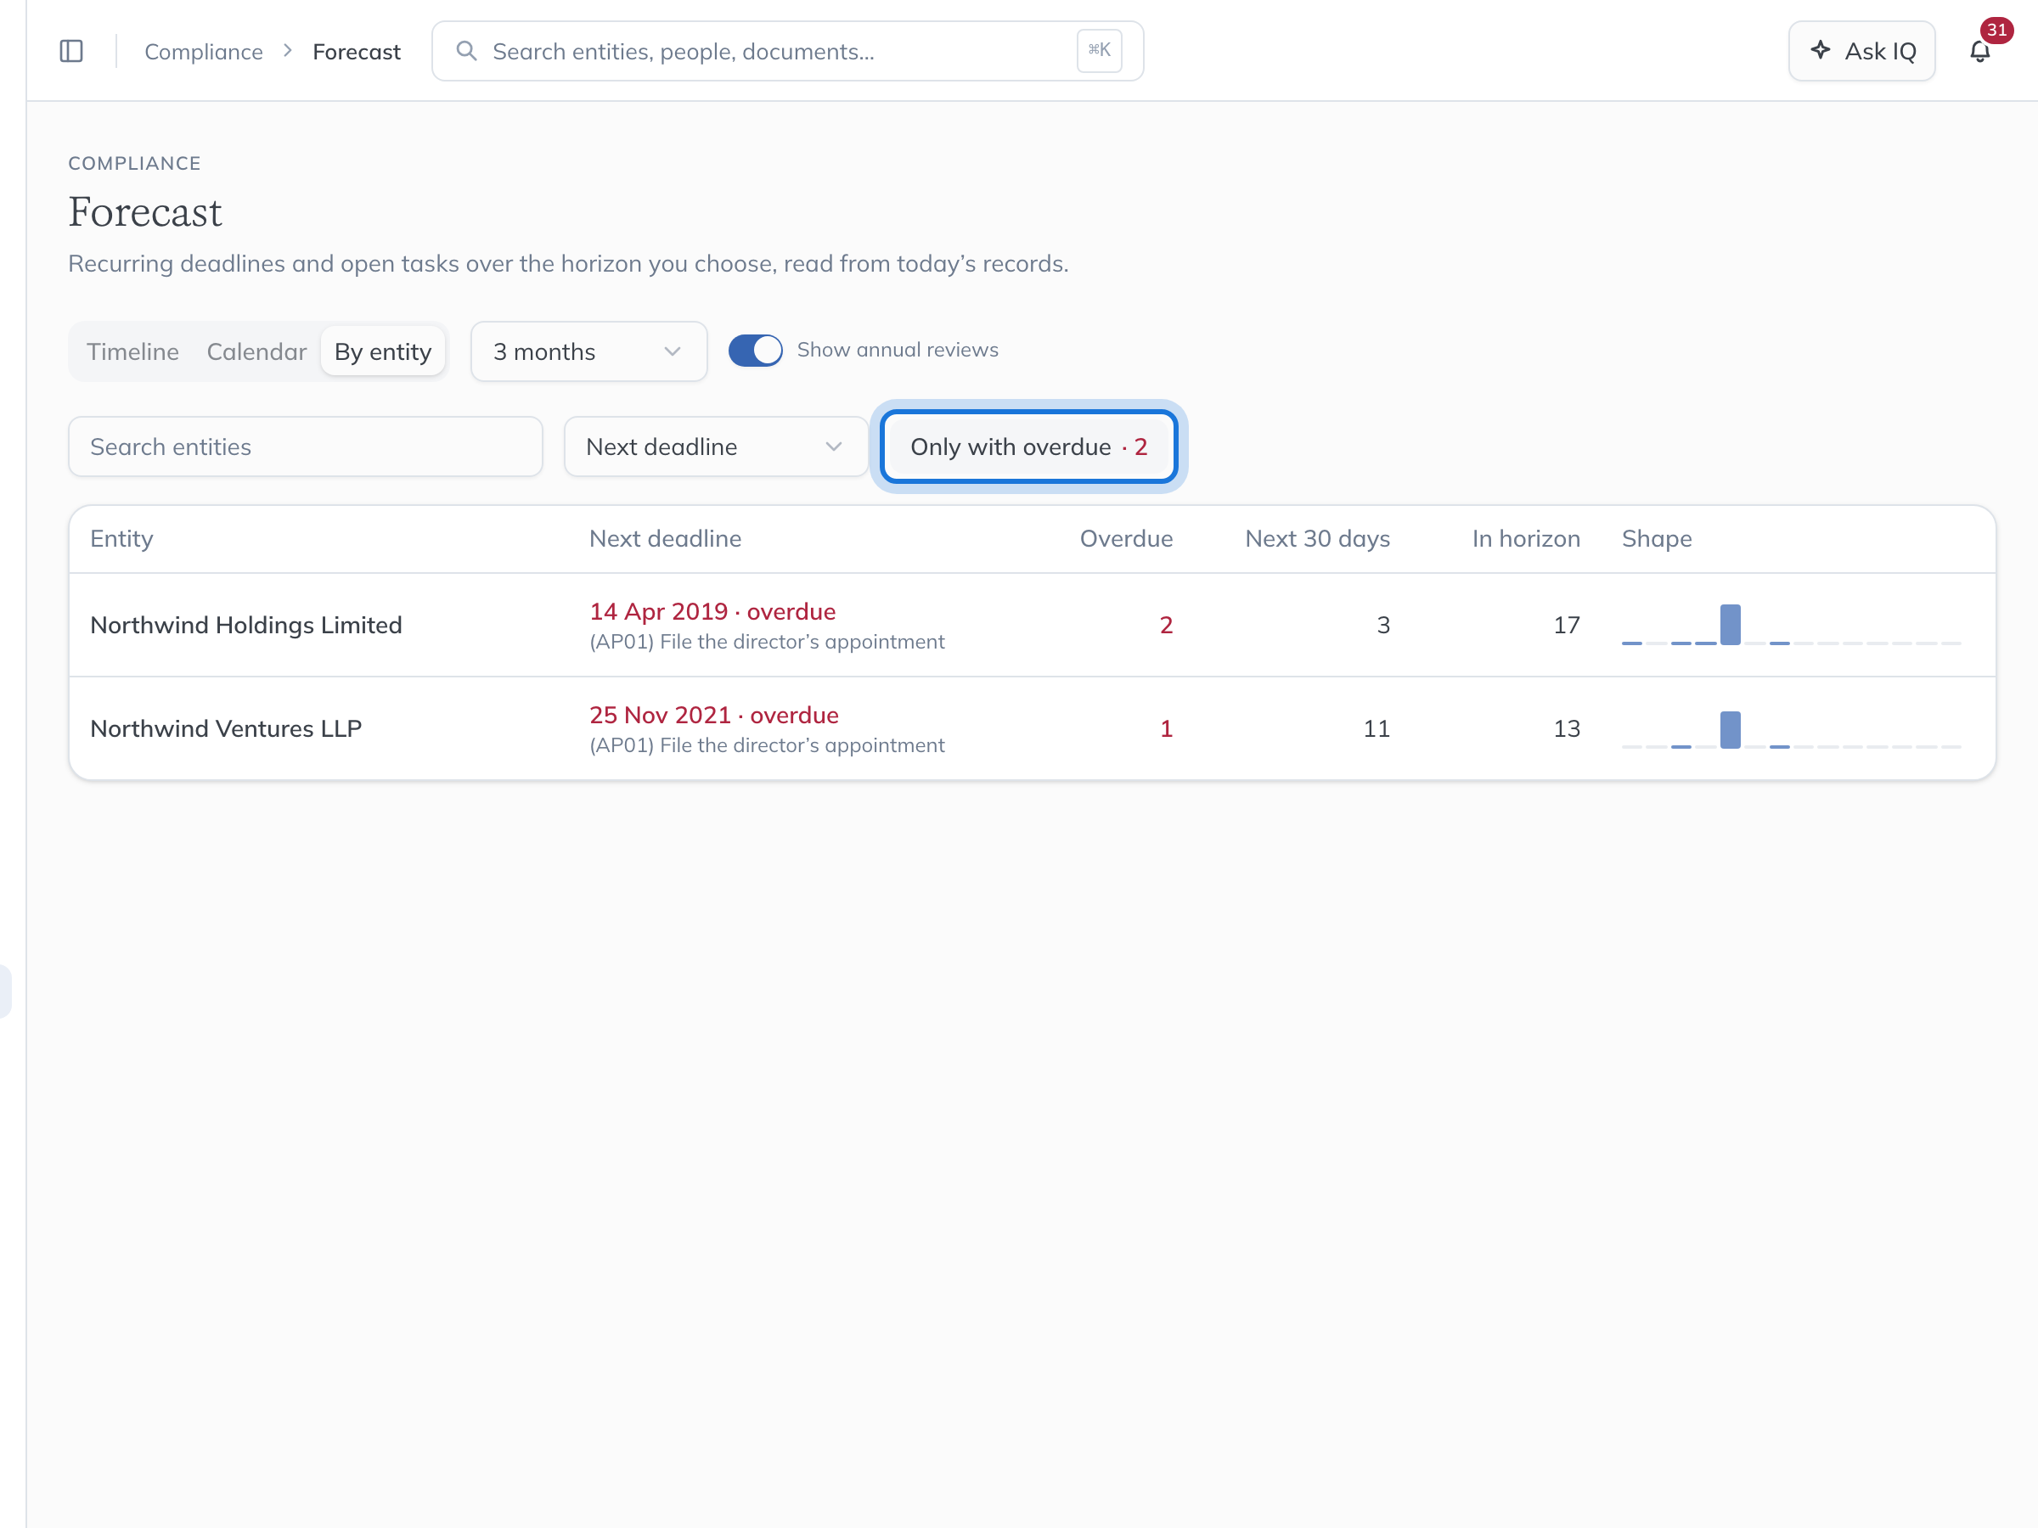2038x1528 pixels.
Task: Click the Forecast breadcrumb
Action: click(x=357, y=52)
